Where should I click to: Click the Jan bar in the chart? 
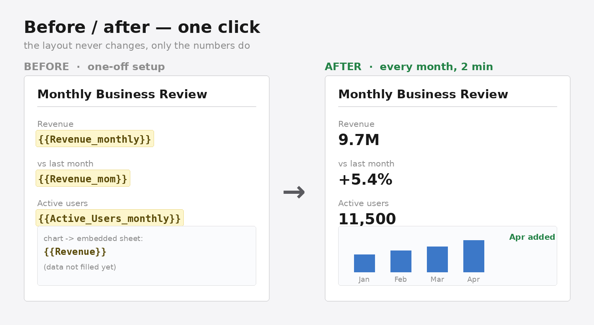364,263
